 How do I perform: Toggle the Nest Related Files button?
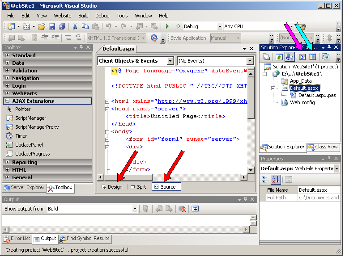pos(290,57)
